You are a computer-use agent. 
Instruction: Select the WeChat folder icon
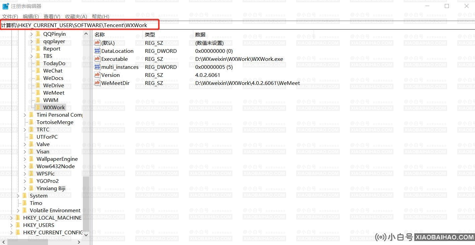pos(38,71)
